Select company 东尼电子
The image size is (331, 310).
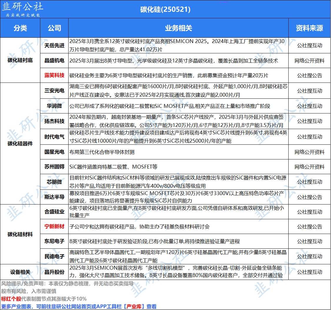(x=54, y=241)
